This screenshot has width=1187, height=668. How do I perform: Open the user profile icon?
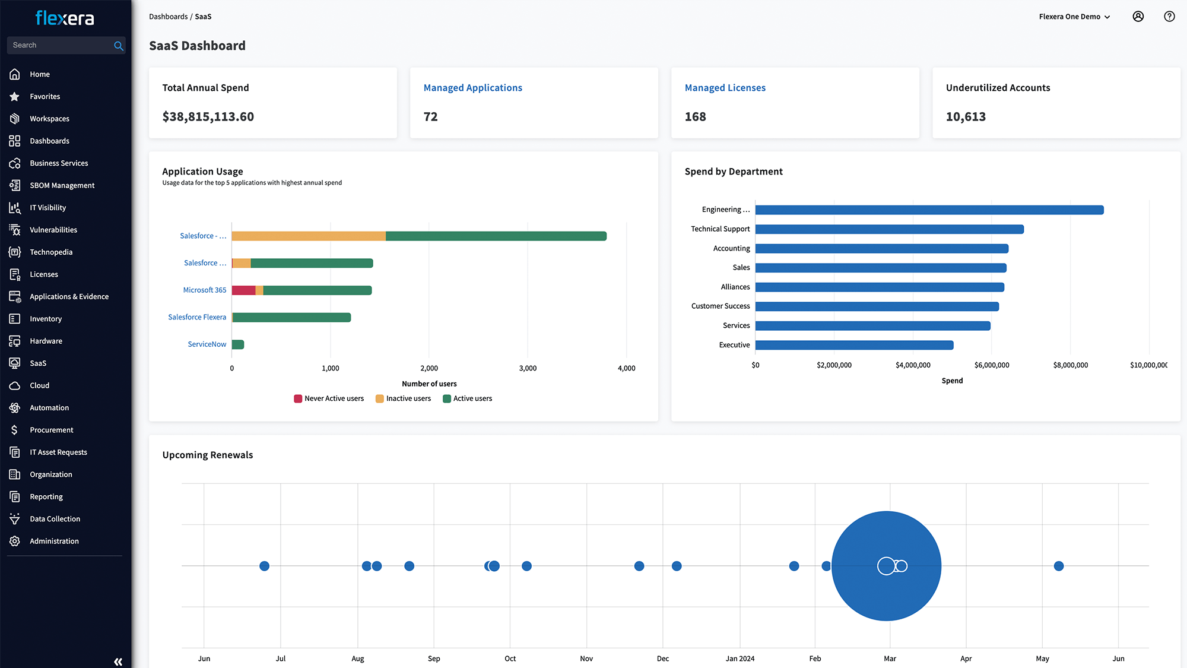coord(1138,17)
